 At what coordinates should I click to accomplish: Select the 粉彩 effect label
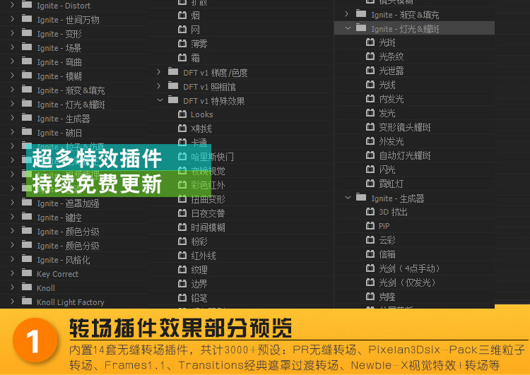[x=199, y=242]
